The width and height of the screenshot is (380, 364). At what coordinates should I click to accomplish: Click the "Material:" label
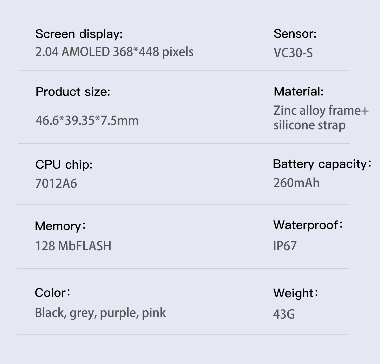[x=298, y=91]
